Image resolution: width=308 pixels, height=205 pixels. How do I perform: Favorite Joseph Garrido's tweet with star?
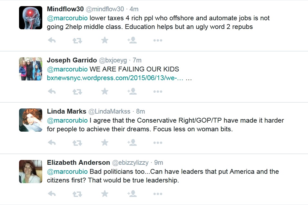pyautogui.click(x=104, y=92)
